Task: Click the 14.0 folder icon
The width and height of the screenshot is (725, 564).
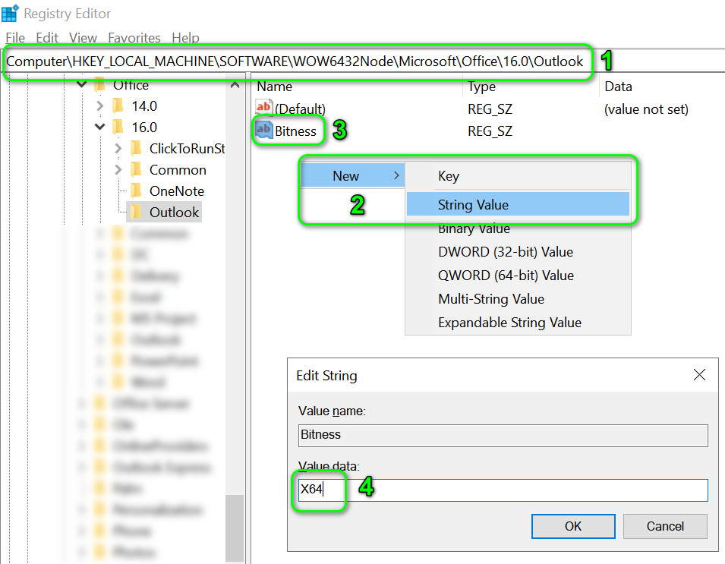Action: [x=118, y=106]
